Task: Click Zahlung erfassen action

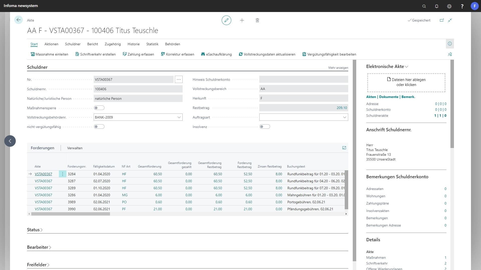Action: click(x=138, y=54)
